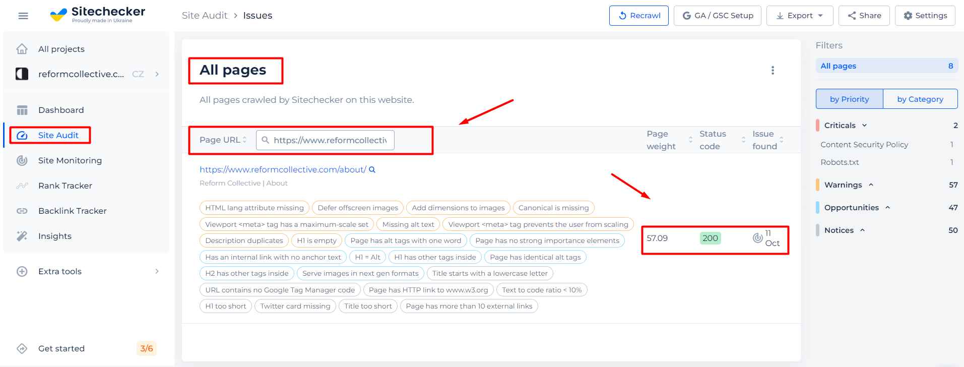Viewport: 964px width, 367px height.
Task: Sort by Page URL arrows
Action: click(x=245, y=140)
